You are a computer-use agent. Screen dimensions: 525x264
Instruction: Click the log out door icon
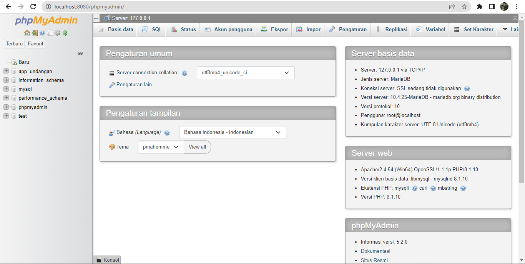tap(35, 33)
